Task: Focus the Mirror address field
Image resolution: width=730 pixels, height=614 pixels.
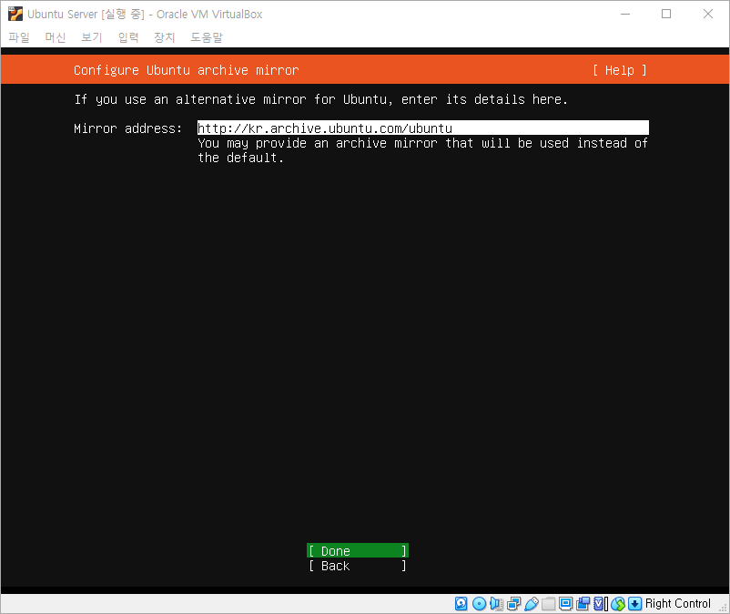Action: point(422,128)
